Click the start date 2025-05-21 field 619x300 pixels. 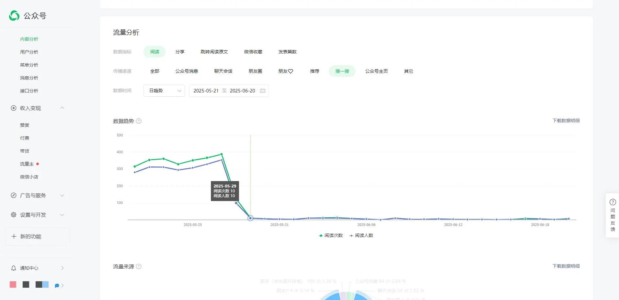click(x=206, y=91)
